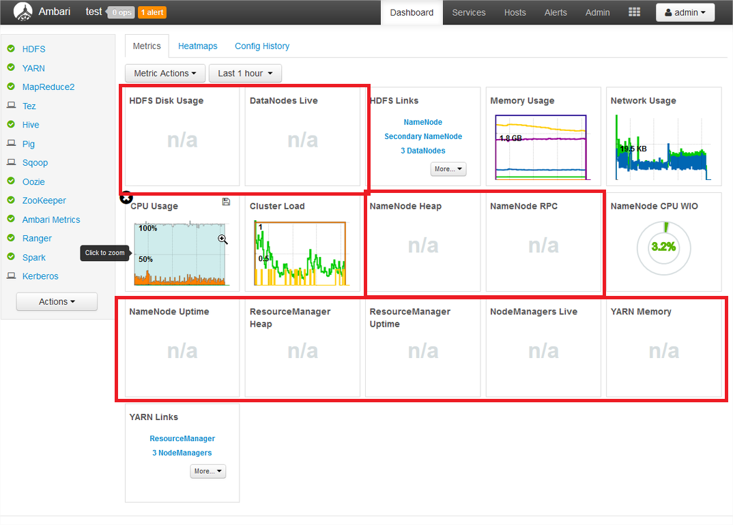The width and height of the screenshot is (733, 525).
Task: Click the save icon on CPU Usage widget
Action: (226, 202)
